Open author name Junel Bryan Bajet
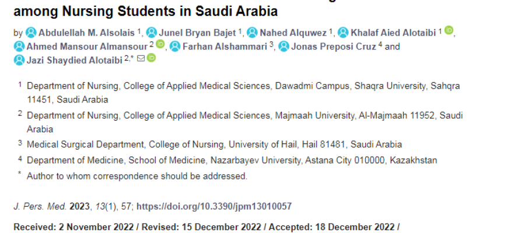Image resolution: width=525 pixels, height=233 pixels. coord(198,33)
